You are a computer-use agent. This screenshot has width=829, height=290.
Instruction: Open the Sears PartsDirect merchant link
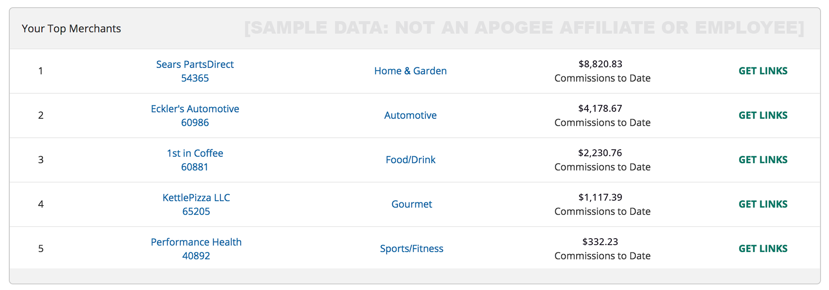pos(195,64)
